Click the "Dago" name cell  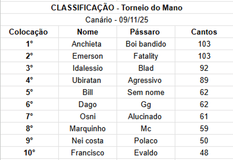point(87,105)
